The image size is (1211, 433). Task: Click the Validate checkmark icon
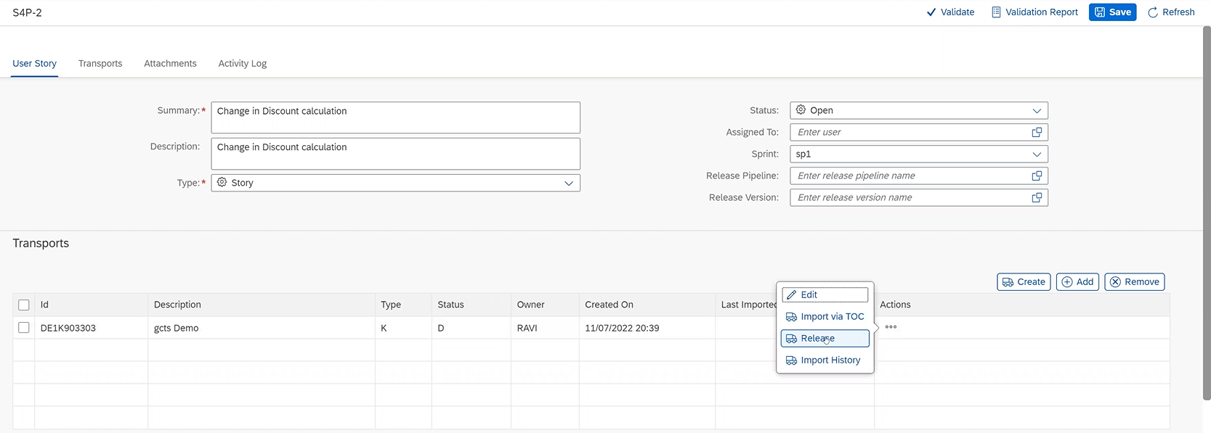(x=931, y=12)
